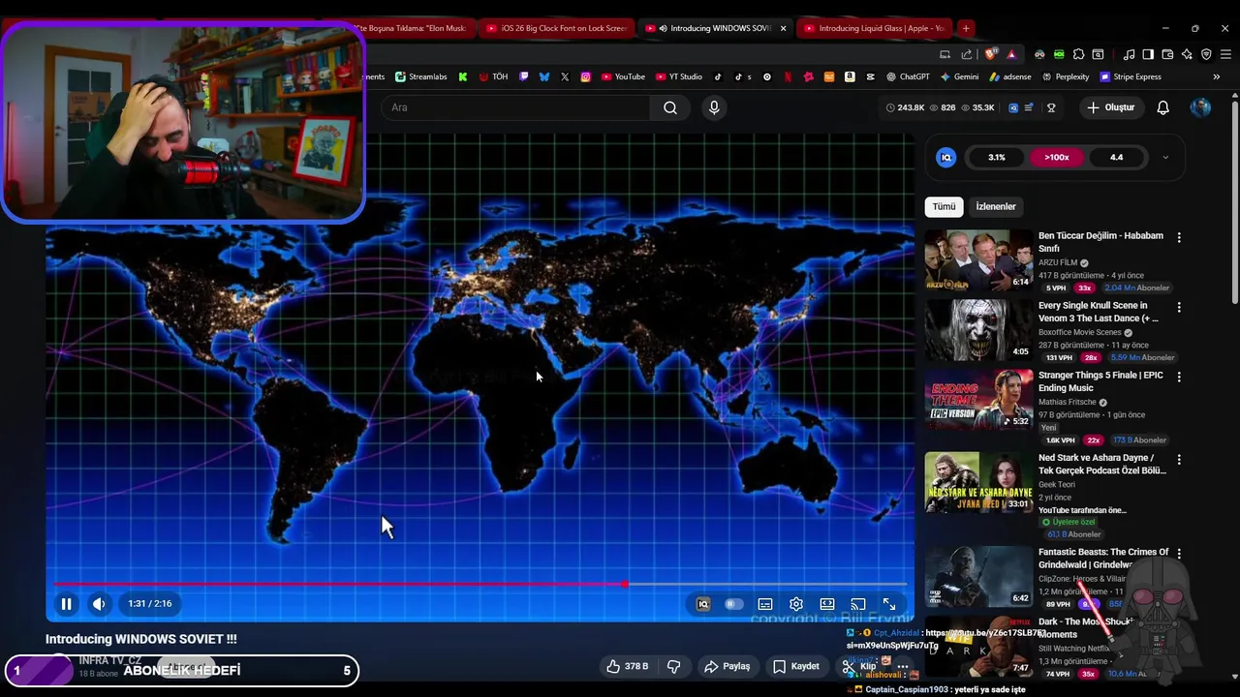Image resolution: width=1240 pixels, height=697 pixels.
Task: Open the account avatar menu
Action: coord(1200,107)
